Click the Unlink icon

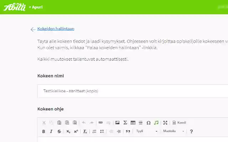coord(108,123)
